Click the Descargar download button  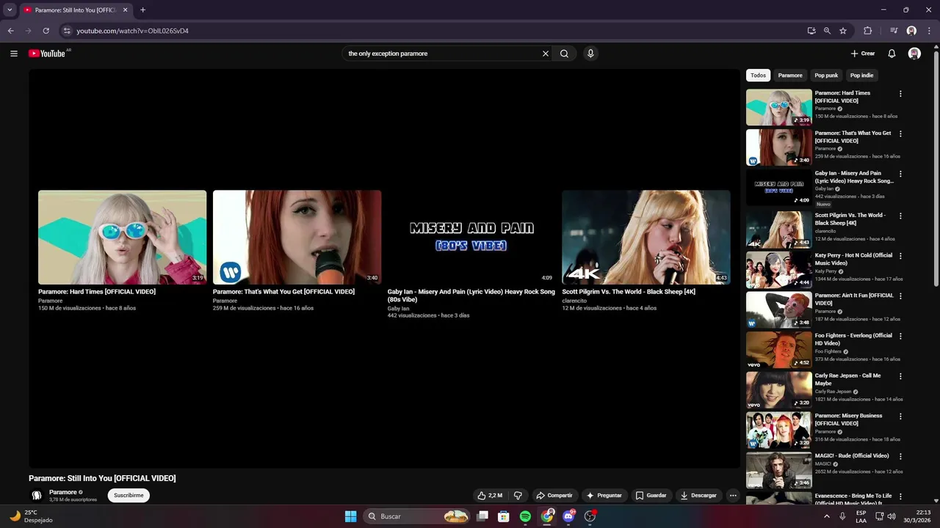(698, 496)
